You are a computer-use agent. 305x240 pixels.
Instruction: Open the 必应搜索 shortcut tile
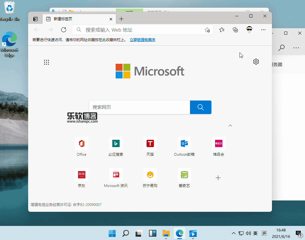[116, 143]
